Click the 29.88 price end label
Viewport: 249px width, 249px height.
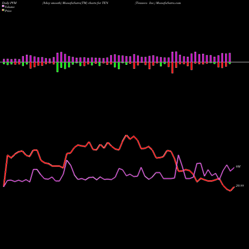point(240,186)
